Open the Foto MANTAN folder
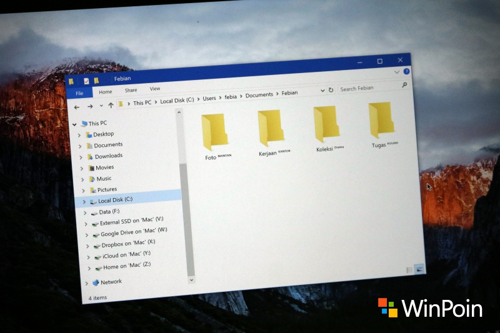Image resolution: width=500 pixels, height=333 pixels. click(216, 136)
